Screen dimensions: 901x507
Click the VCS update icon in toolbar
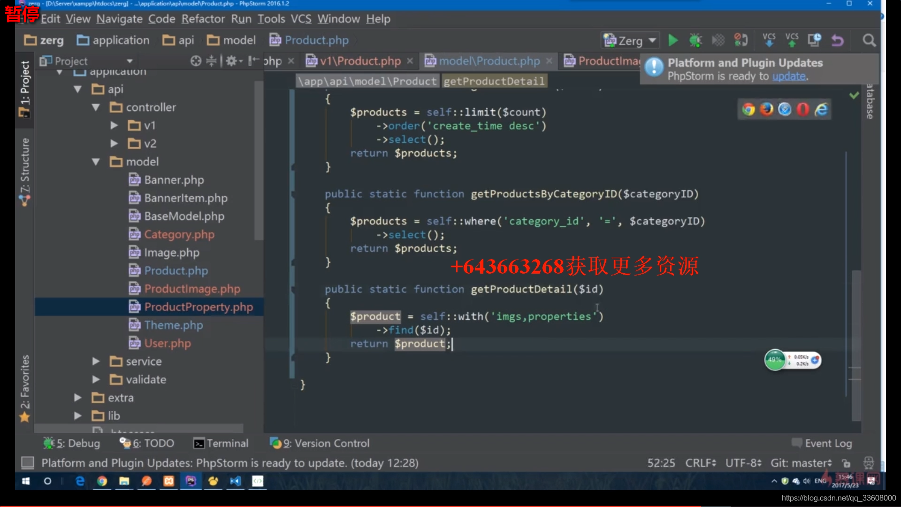[769, 39]
